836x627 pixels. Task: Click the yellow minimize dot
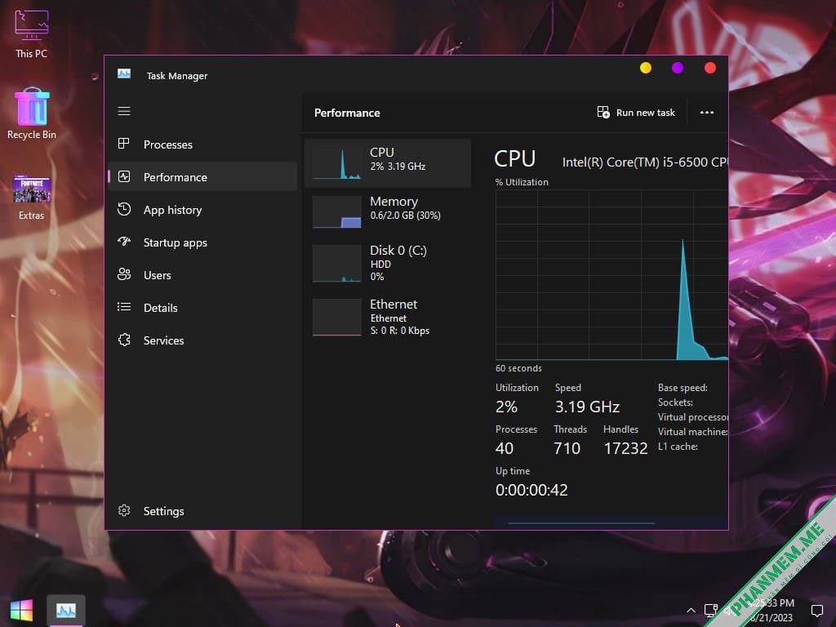point(645,68)
